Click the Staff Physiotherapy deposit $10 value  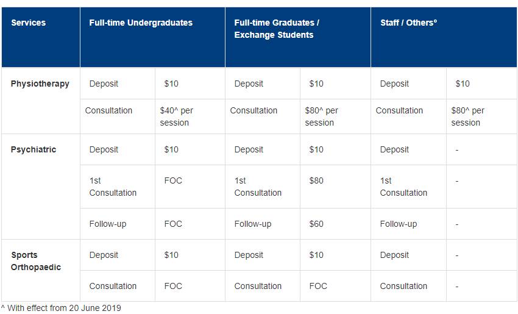coord(463,84)
